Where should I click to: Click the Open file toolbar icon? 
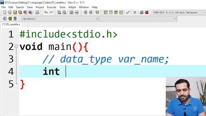click(x=10, y=13)
